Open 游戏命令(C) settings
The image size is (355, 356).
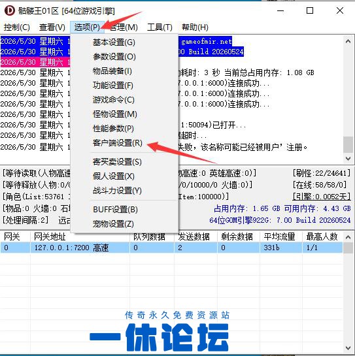click(x=124, y=100)
